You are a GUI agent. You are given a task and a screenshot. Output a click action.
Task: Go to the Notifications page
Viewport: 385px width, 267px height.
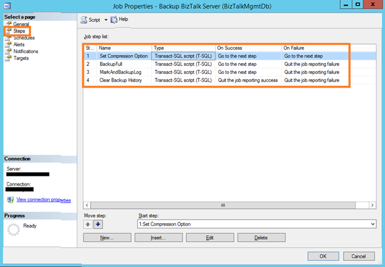(26, 51)
